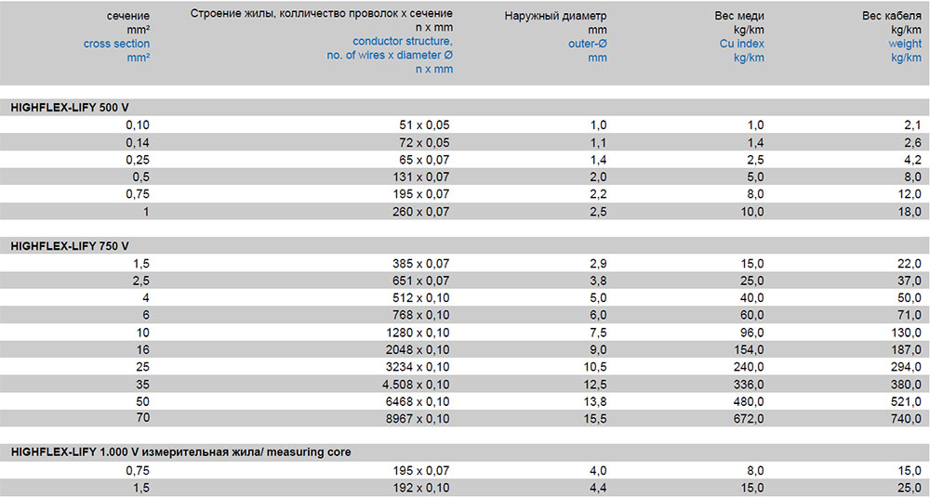Click the 'conductor structure,' header text
The height and width of the screenshot is (497, 930).
coord(403,42)
